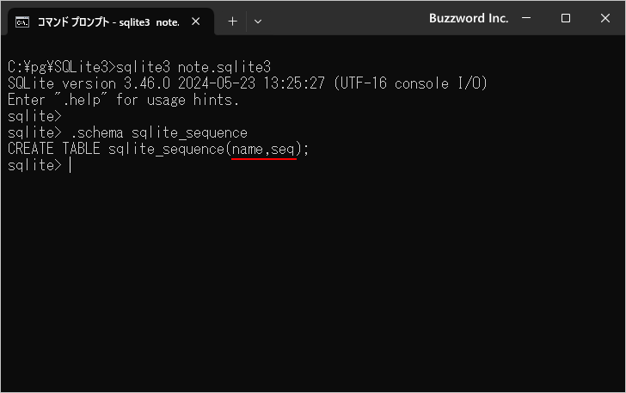Click the sqlite3 note.sqlite3 command text
This screenshot has height=393, width=626.
pos(193,66)
